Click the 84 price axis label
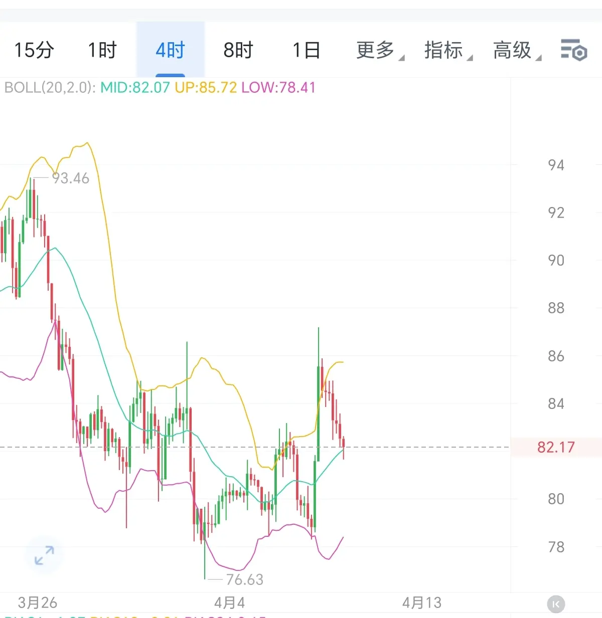 (556, 403)
